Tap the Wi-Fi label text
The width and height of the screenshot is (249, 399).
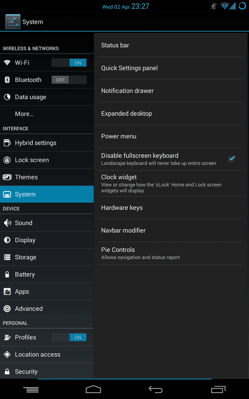click(22, 62)
